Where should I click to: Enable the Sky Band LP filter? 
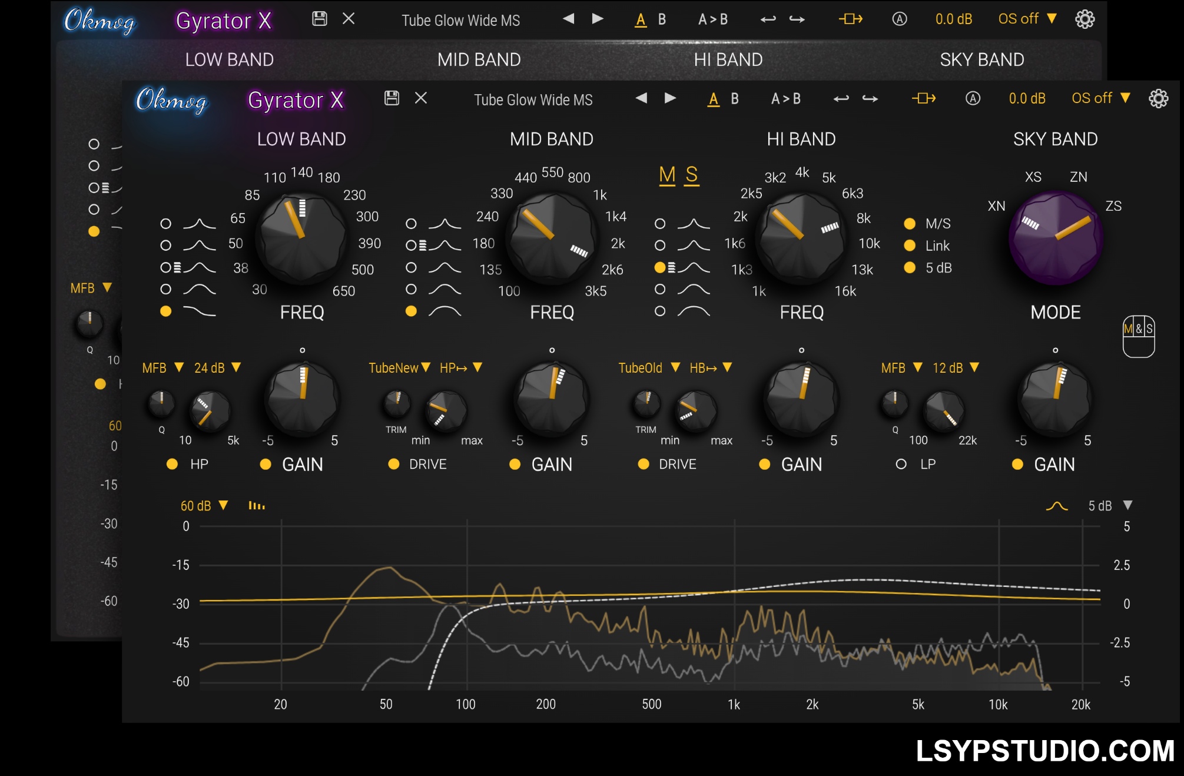pyautogui.click(x=901, y=464)
